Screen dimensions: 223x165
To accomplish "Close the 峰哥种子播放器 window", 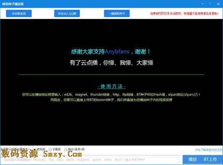I will coord(218,4).
